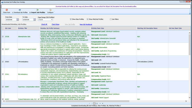Go to previous page in pager
The height and width of the screenshot is (108, 192).
[x=92, y=103]
